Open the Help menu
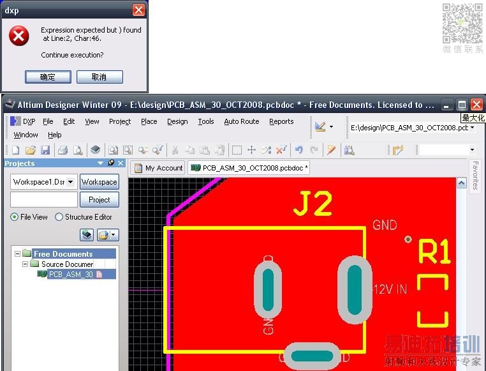 point(55,135)
